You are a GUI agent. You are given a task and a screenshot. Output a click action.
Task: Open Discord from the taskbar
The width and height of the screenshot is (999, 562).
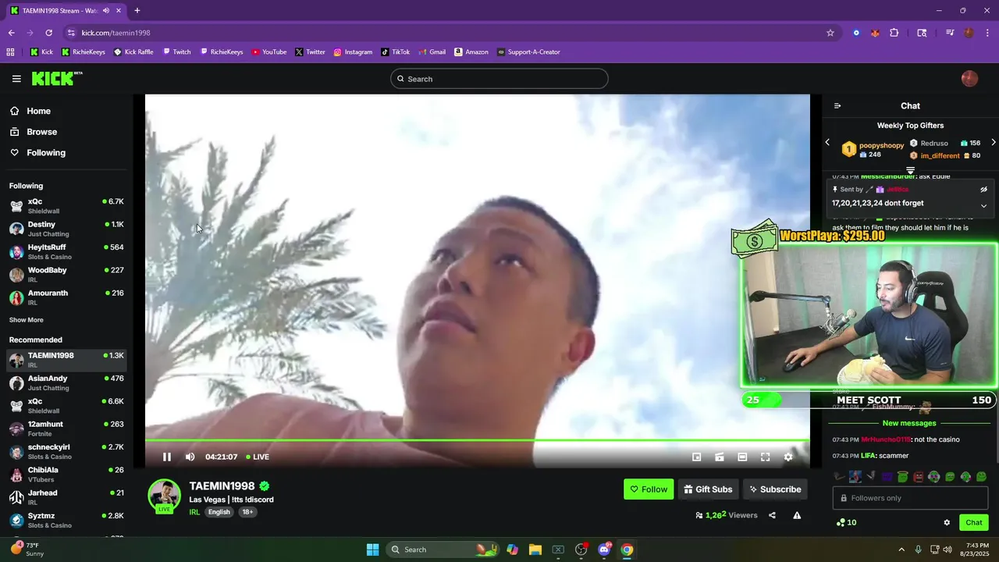pos(604,550)
